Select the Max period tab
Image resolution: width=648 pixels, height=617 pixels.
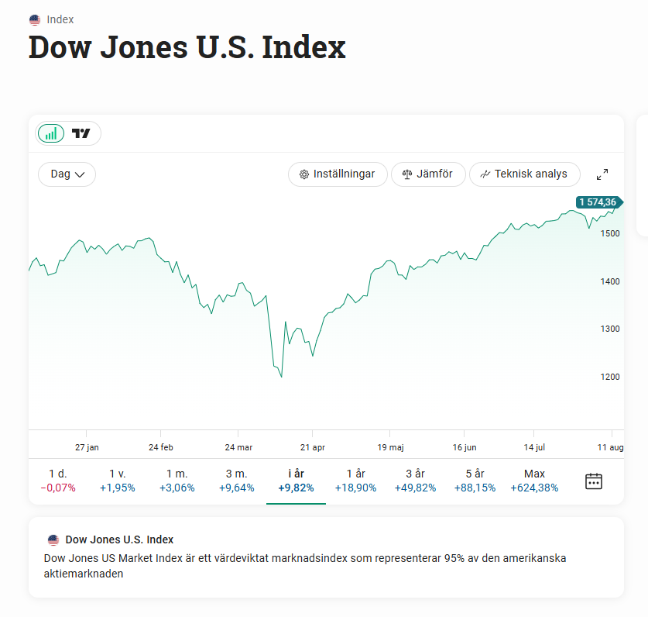click(x=534, y=481)
